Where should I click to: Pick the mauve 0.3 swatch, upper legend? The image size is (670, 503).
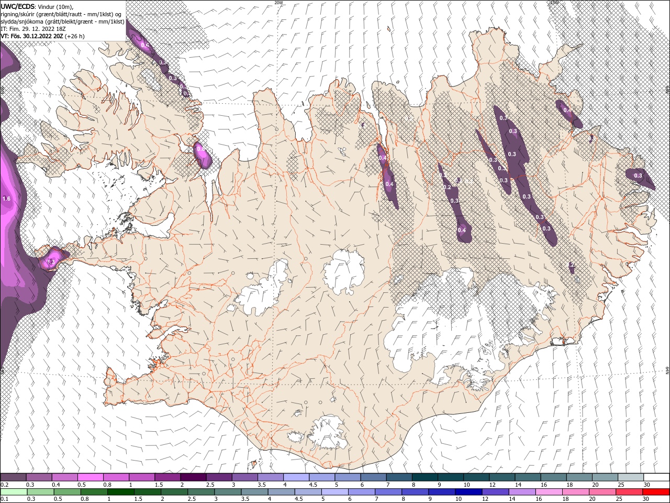39,477
